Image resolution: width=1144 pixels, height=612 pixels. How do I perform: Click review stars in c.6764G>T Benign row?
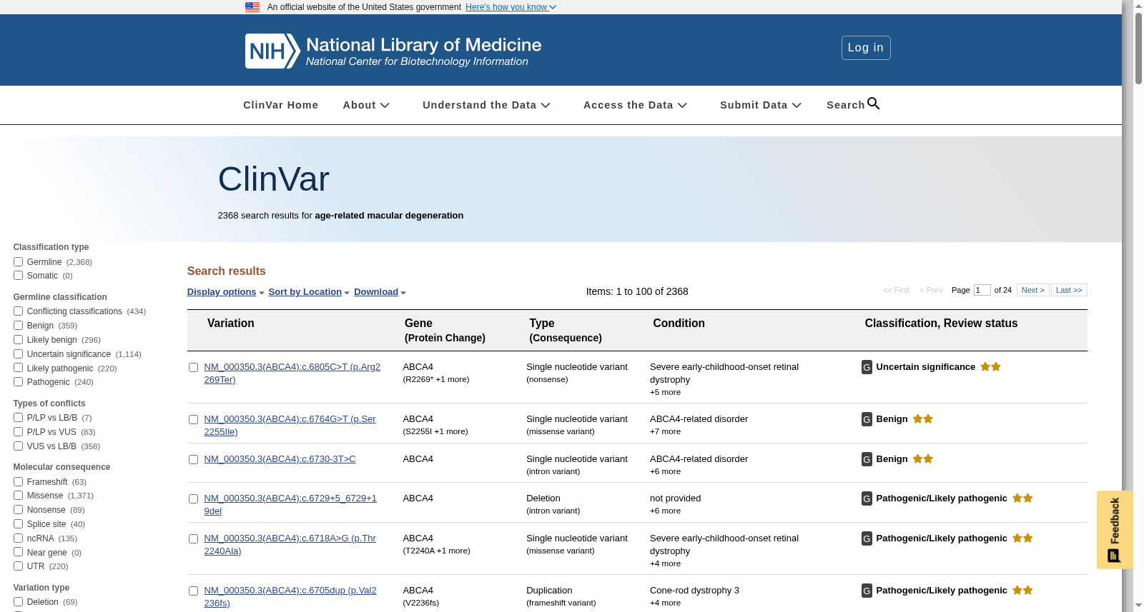[923, 418]
